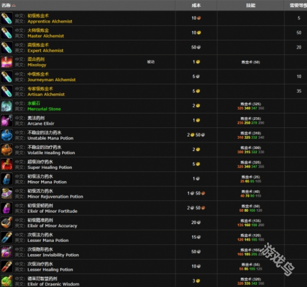Click the Elixir of Draenic Wisdom icon

[x=7, y=281]
